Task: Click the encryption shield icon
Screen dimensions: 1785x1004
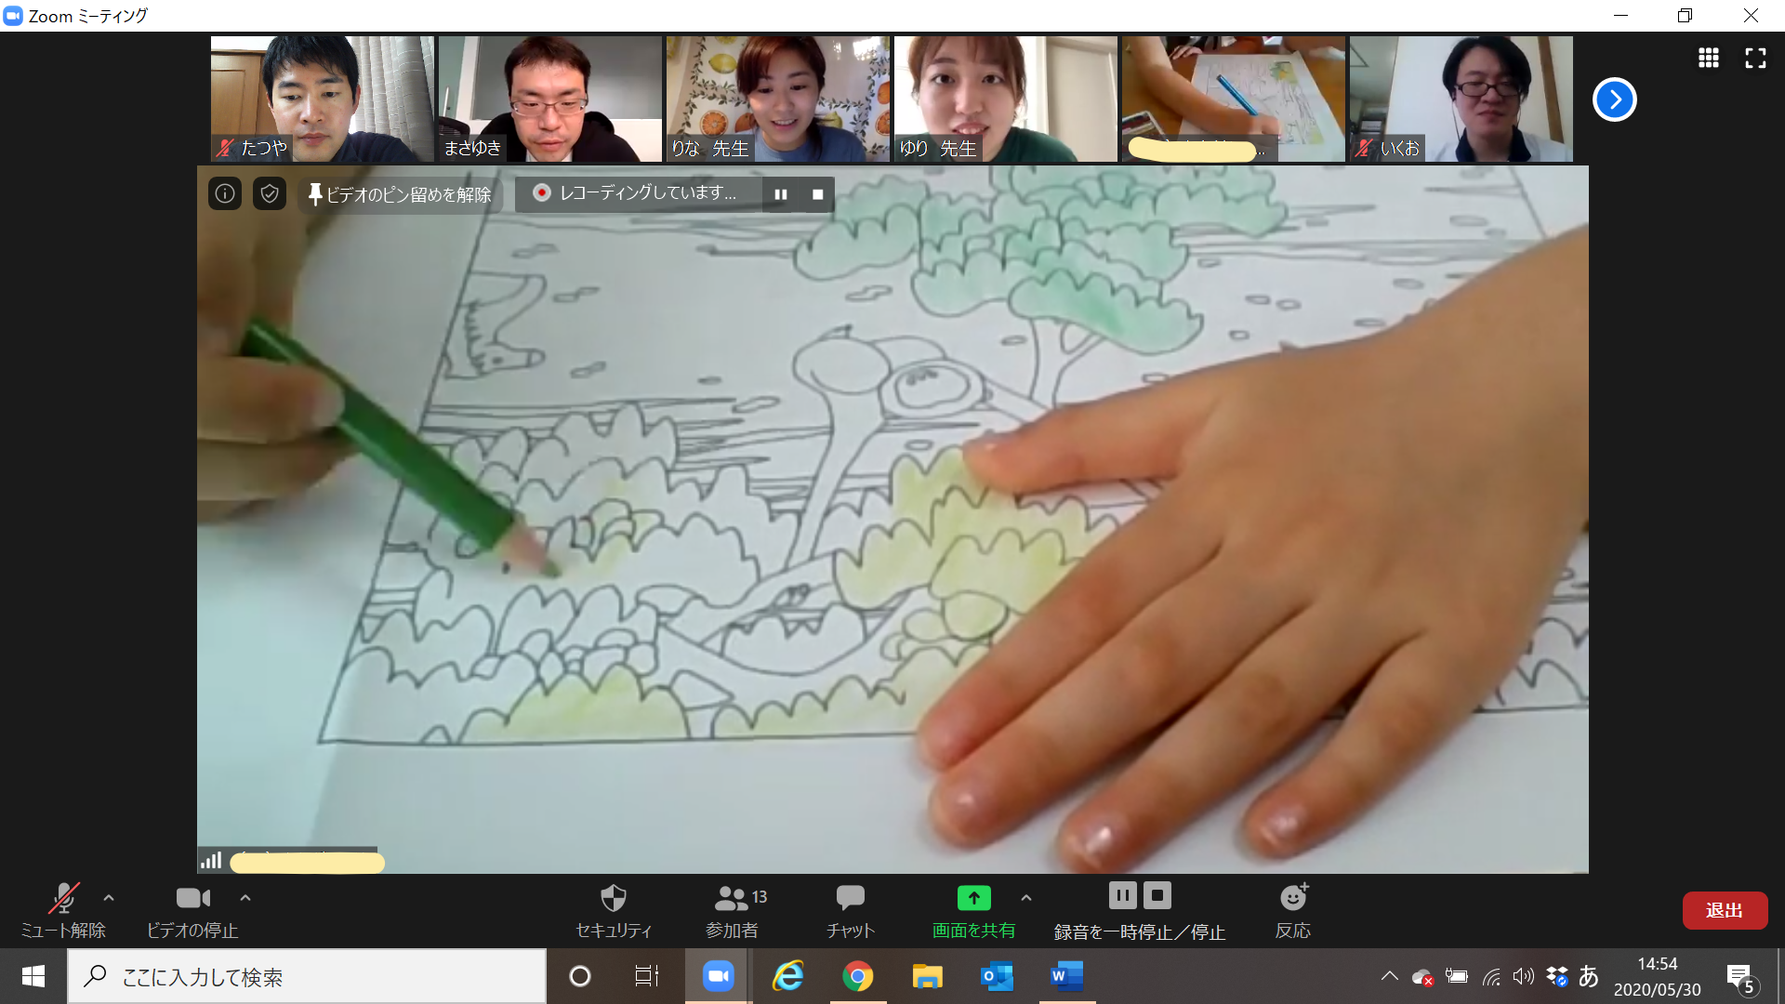Action: (x=270, y=193)
